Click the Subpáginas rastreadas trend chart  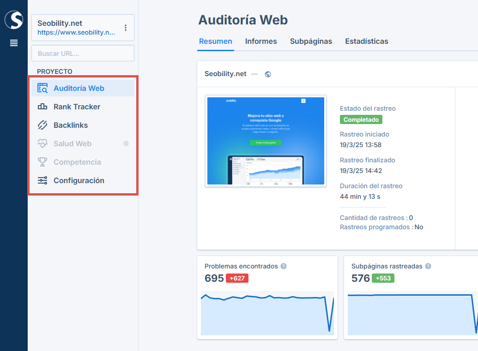pyautogui.click(x=413, y=313)
